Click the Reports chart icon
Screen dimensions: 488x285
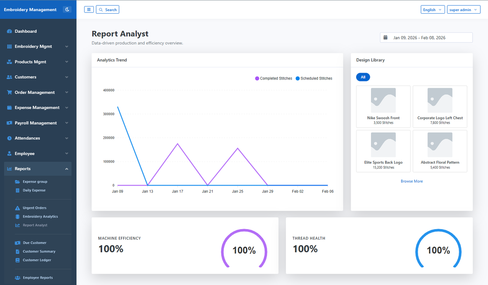(10, 169)
